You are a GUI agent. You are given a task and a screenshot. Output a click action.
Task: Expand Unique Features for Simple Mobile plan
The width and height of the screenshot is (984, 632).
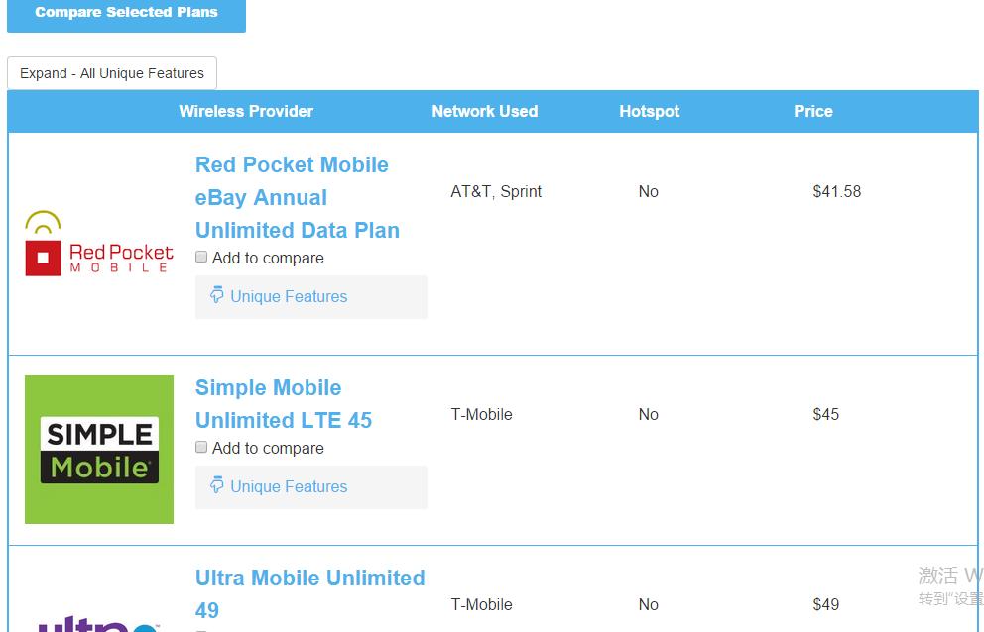(289, 486)
